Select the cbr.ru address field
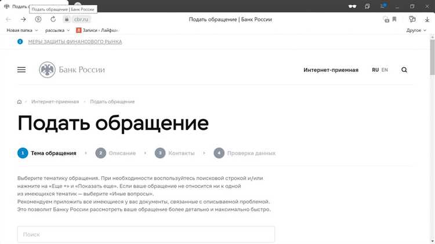435x244 pixels. [x=81, y=19]
